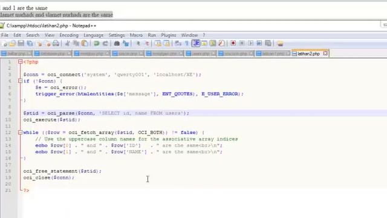Toggle Show All Characters pilcrow icon

point(187,44)
